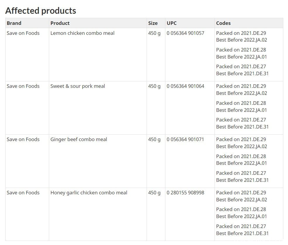Click UPC 0 056364 901057
The height and width of the screenshot is (245, 288).
pos(185,33)
